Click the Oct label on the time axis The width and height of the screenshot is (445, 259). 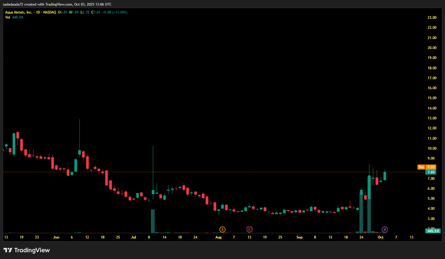(x=380, y=237)
